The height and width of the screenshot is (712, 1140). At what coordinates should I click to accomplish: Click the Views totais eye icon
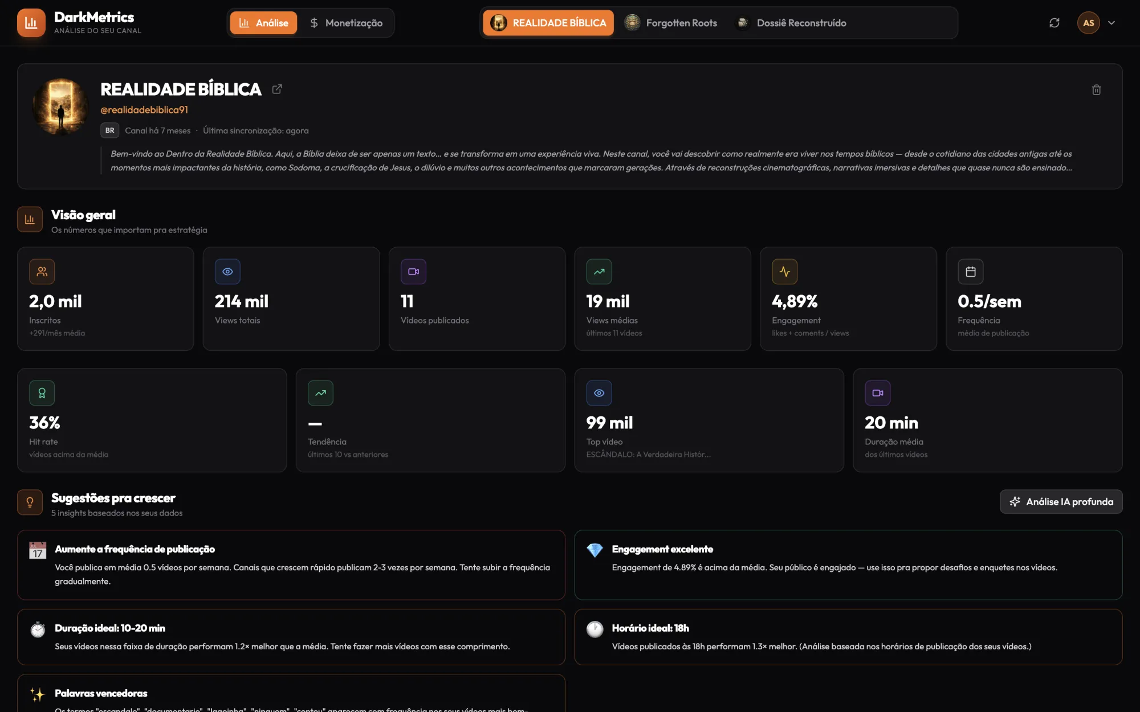point(227,272)
